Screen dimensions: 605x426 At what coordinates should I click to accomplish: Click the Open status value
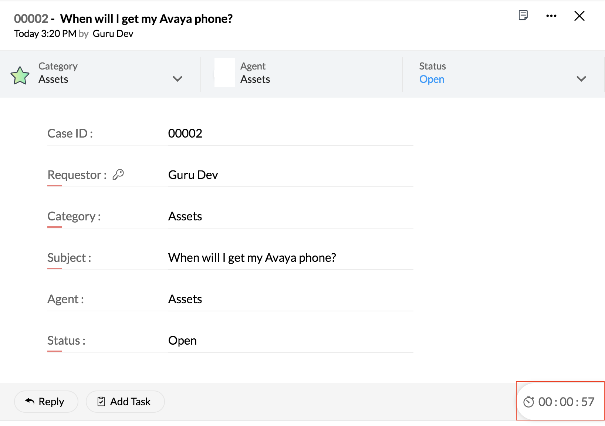point(432,79)
